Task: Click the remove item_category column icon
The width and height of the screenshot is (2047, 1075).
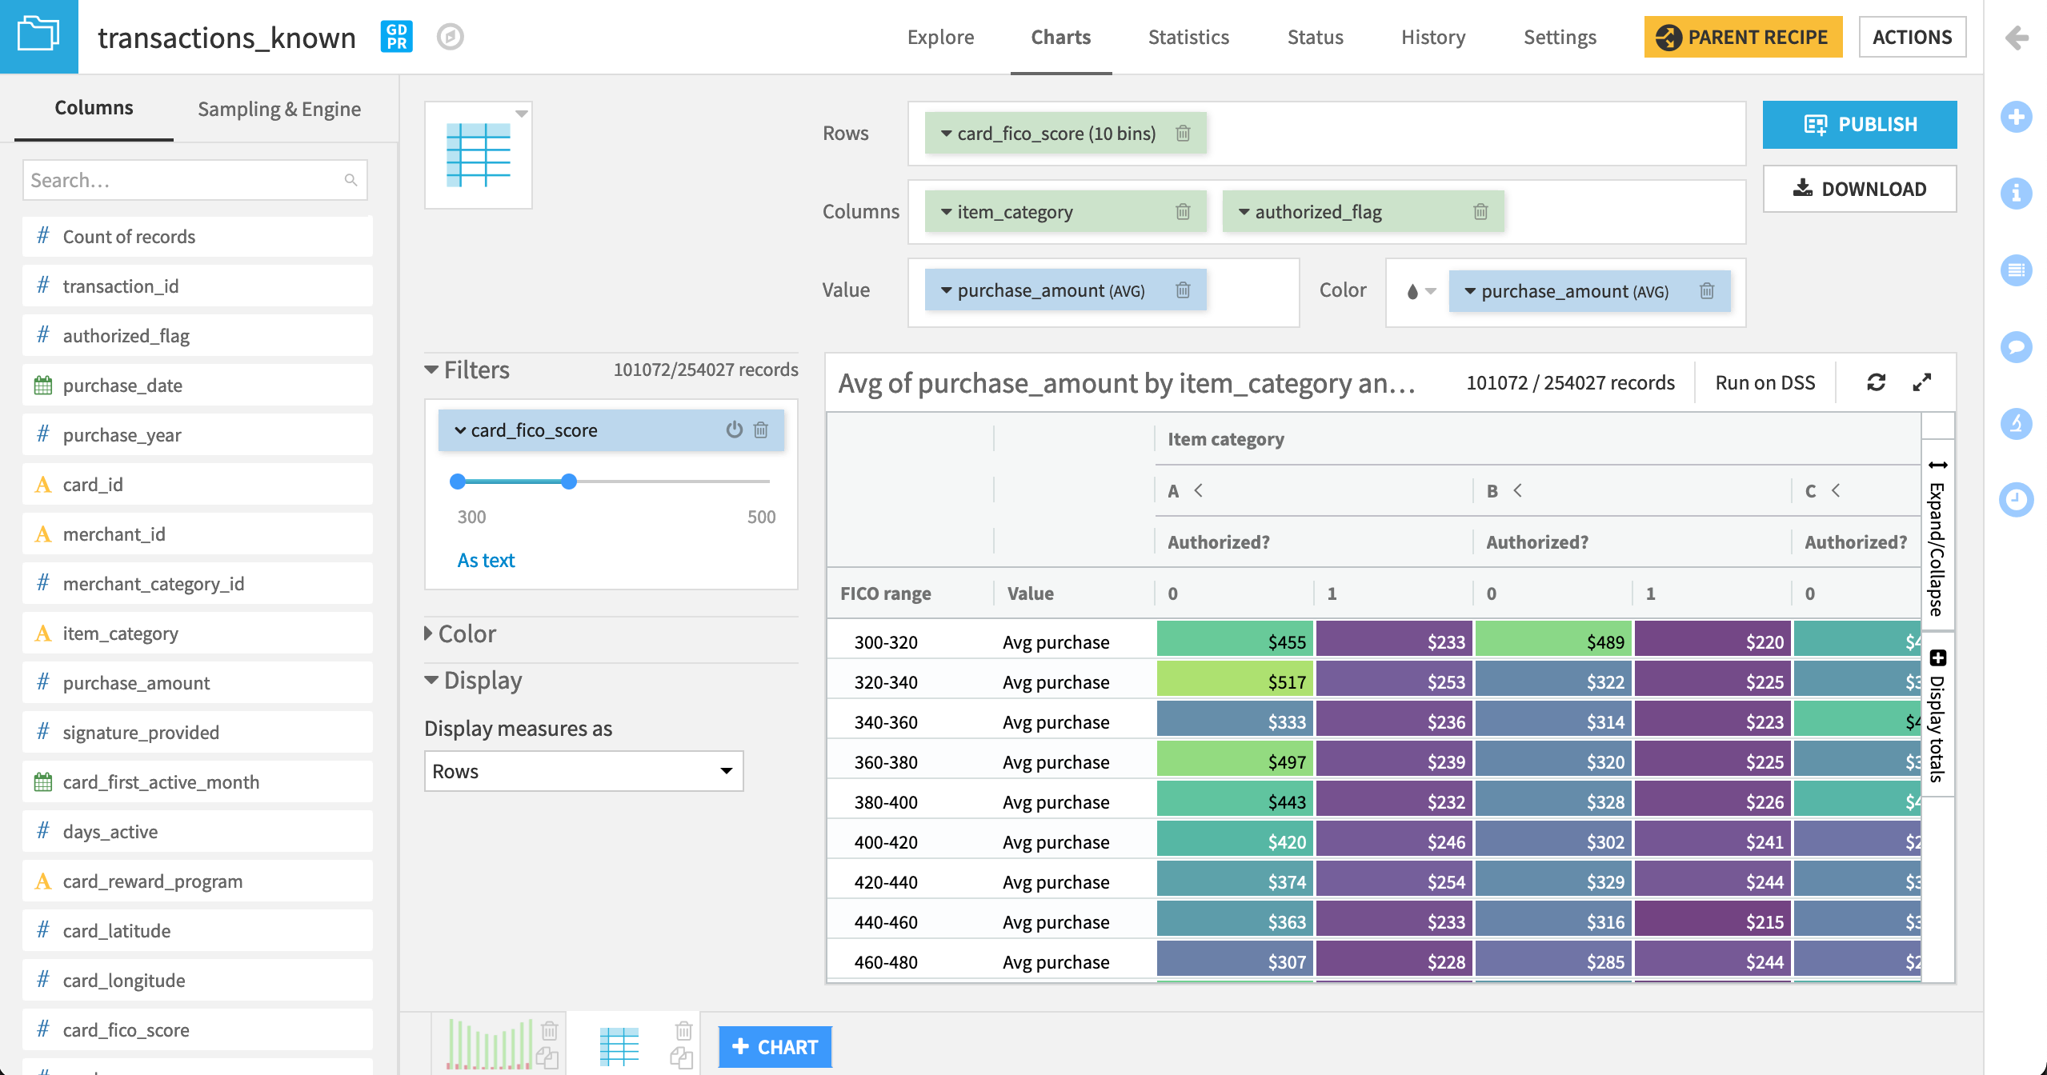Action: click(1180, 211)
